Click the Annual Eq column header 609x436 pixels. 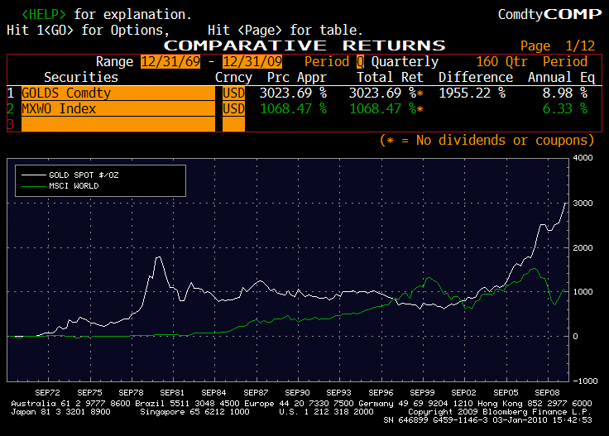coord(561,78)
